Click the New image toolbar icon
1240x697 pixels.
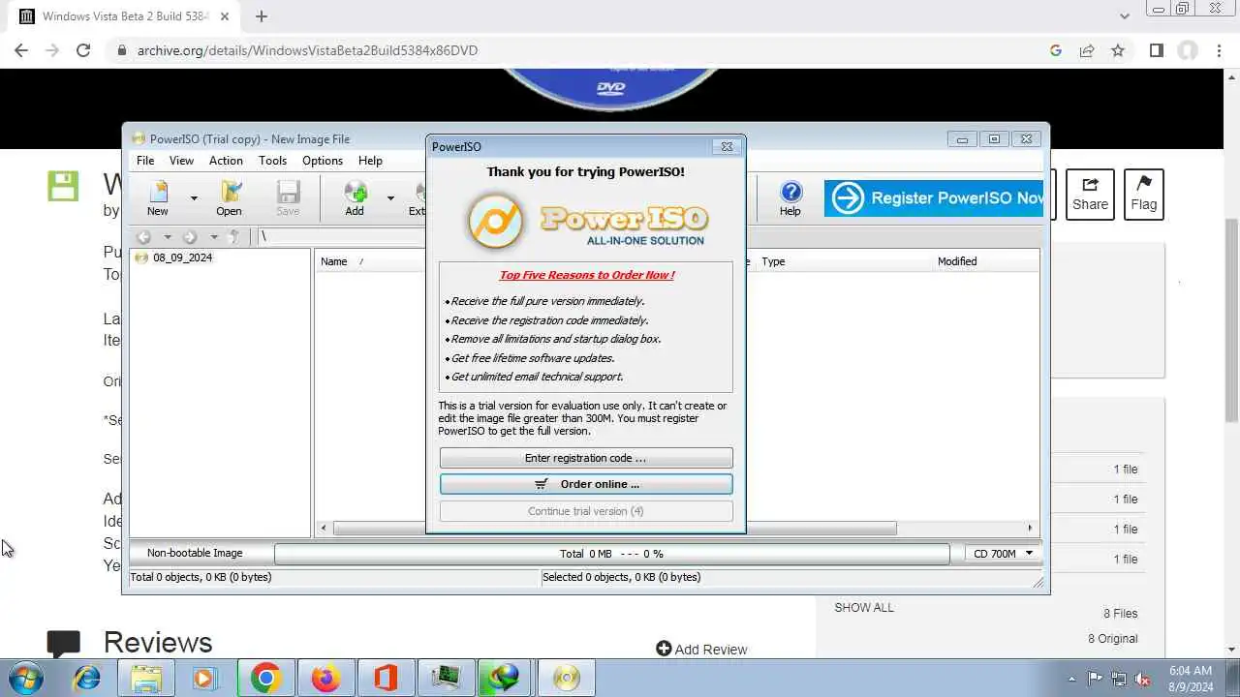(x=158, y=197)
